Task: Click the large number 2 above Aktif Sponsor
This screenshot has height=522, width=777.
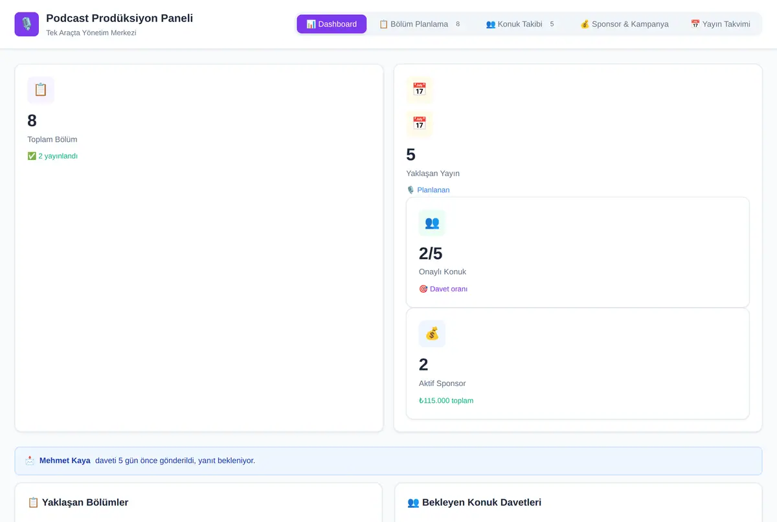Action: (423, 365)
